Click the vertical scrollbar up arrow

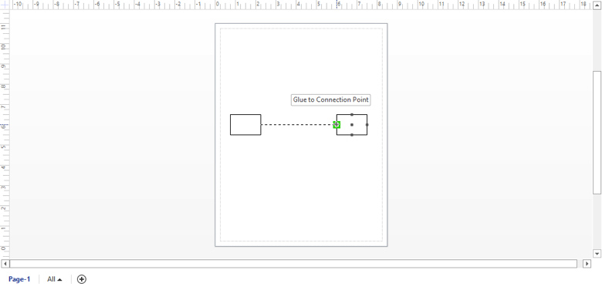tap(597, 5)
